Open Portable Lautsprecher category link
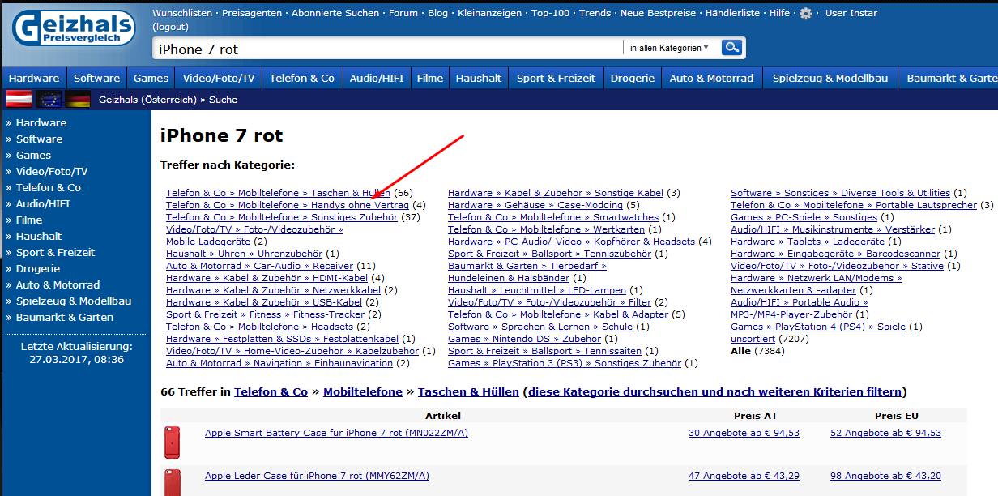 (854, 205)
